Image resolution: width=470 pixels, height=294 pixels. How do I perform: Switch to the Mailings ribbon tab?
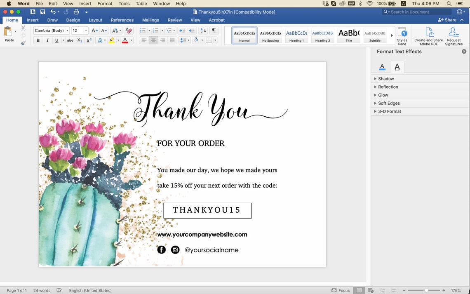tap(150, 20)
